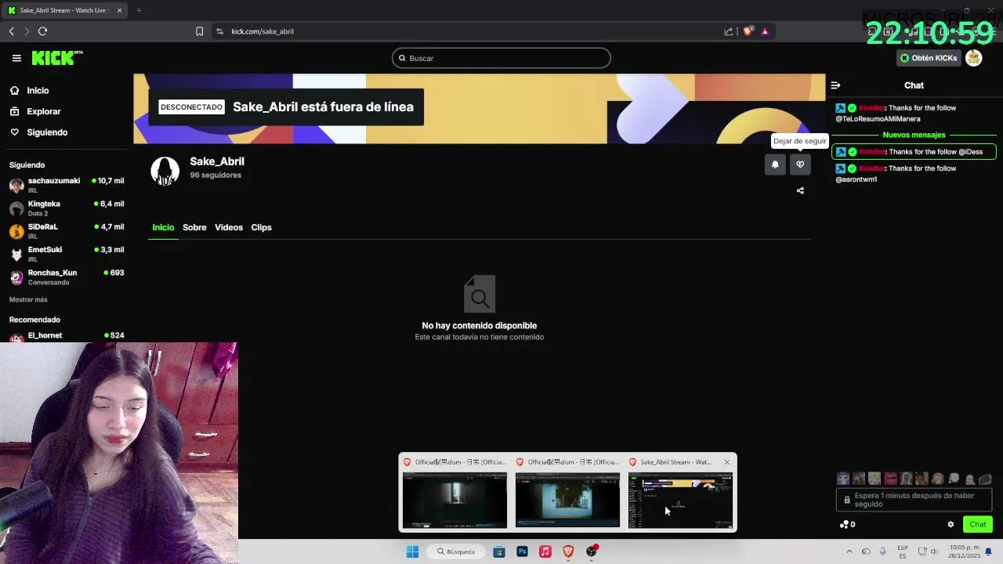Click Windows taskbar Búsqueda box
The image size is (1003, 564).
click(457, 551)
